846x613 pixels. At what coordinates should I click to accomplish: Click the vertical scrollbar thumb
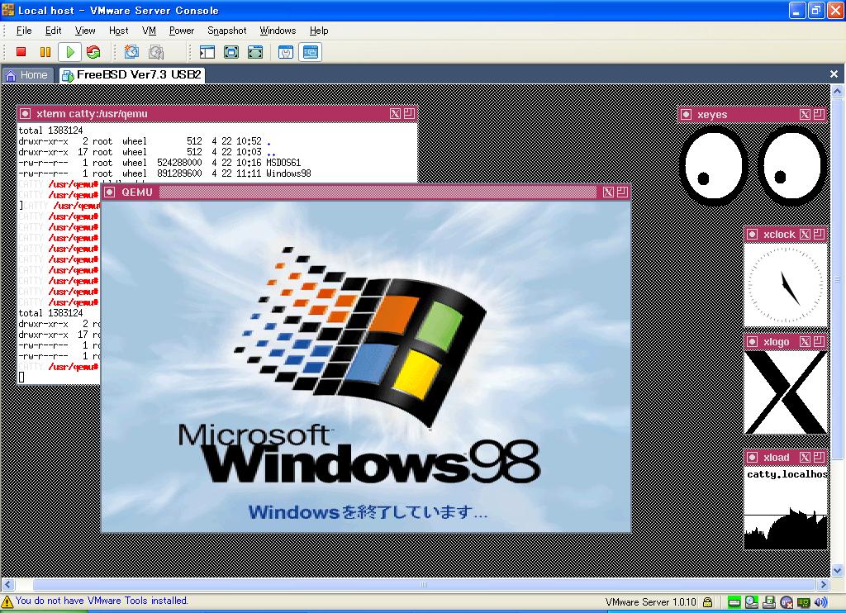[x=838, y=278]
